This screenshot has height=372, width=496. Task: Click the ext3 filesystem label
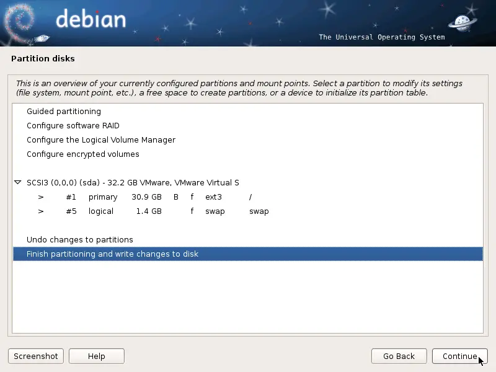[213, 197]
